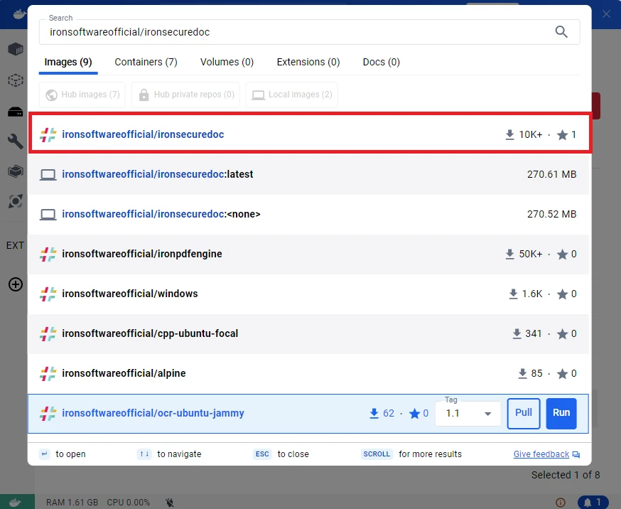This screenshot has height=509, width=621.
Task: Click into the Search input field
Action: point(298,32)
